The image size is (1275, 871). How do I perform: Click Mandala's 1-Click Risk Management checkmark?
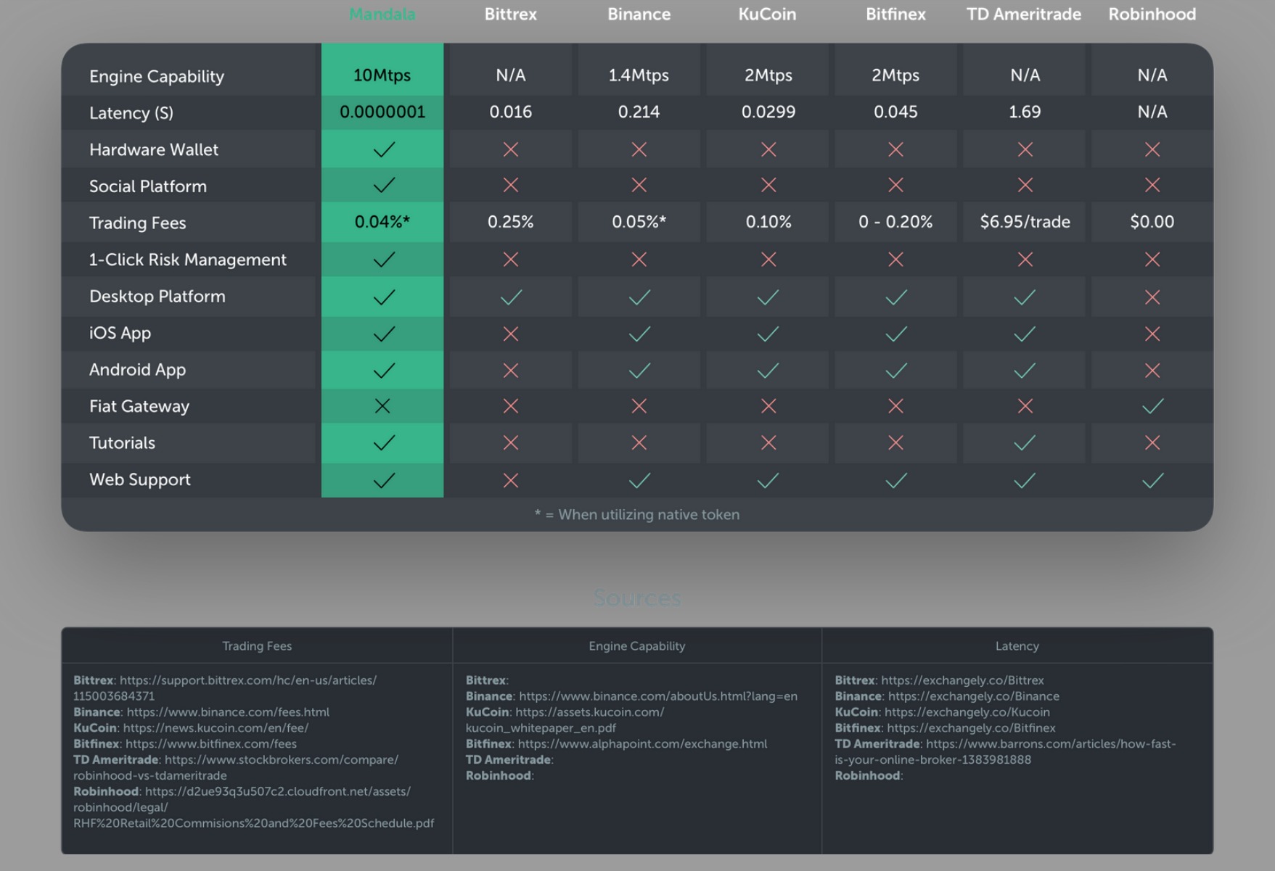click(383, 260)
